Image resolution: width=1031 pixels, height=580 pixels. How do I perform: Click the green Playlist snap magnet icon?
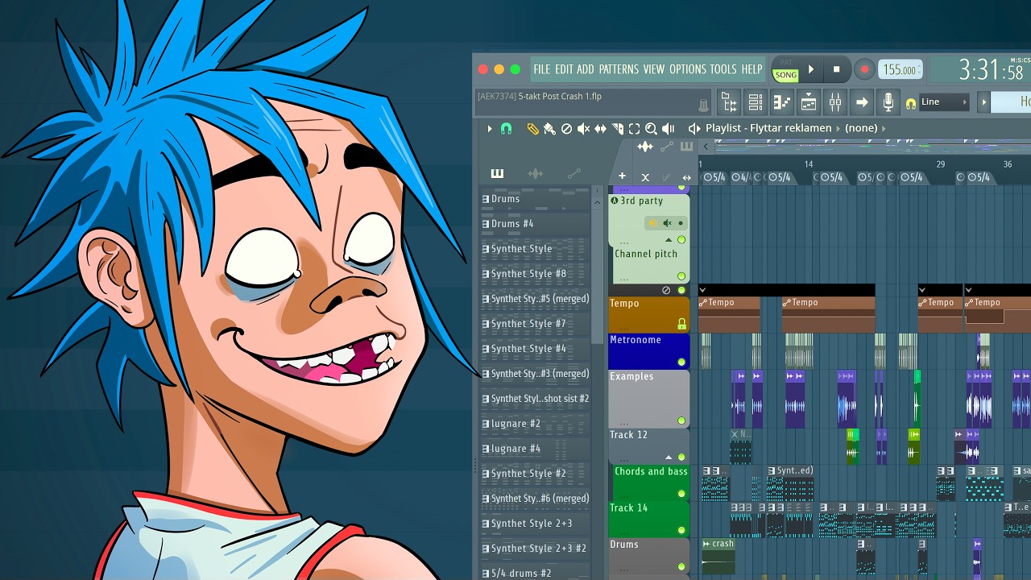click(506, 128)
